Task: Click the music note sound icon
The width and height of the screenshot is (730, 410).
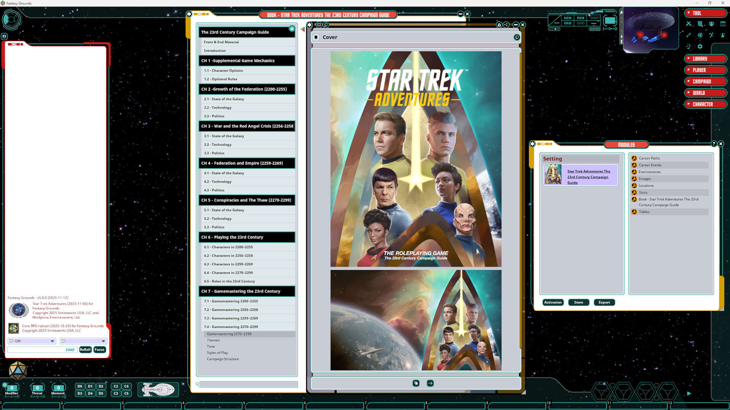Action: coord(689,46)
